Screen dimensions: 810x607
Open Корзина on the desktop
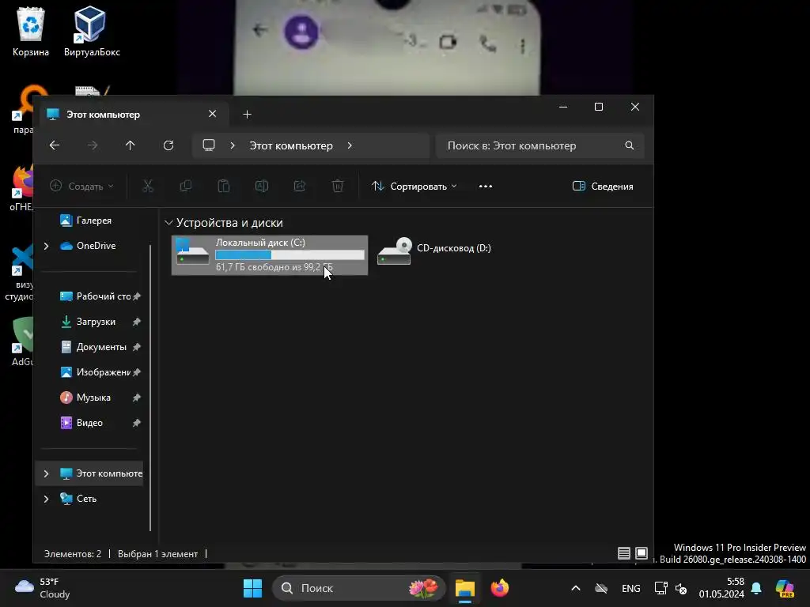coord(31,32)
